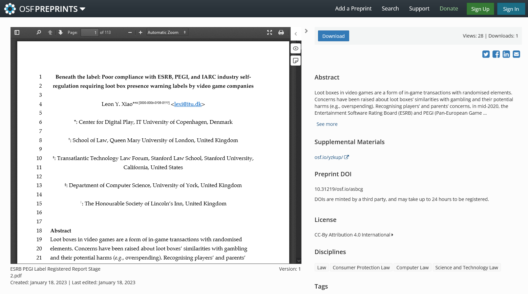Open supplemental materials link osf.io/yzkup/
The height and width of the screenshot is (294, 528).
[x=332, y=157]
